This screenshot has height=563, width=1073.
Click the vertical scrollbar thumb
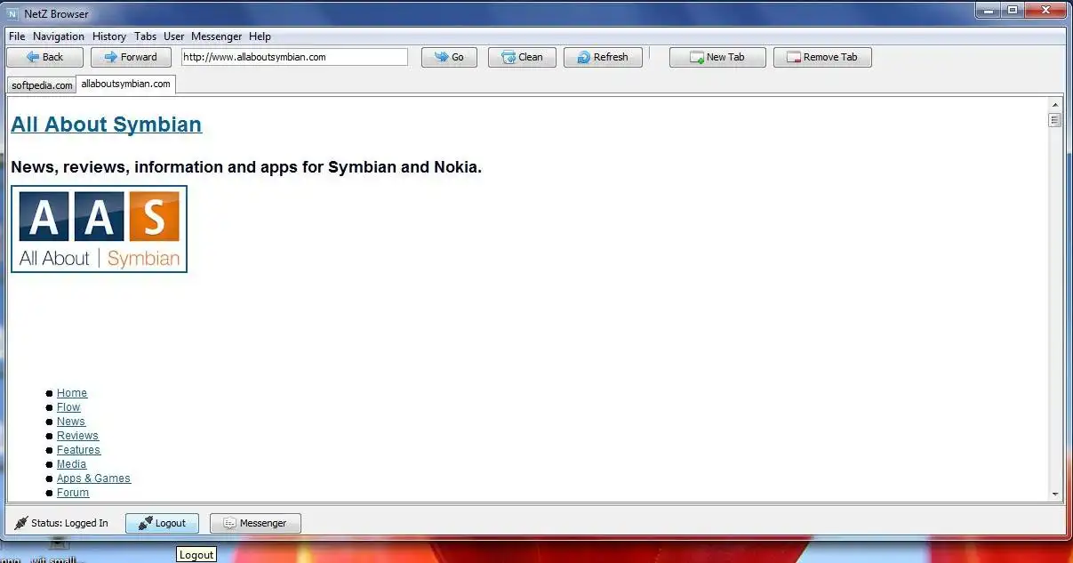click(x=1055, y=120)
